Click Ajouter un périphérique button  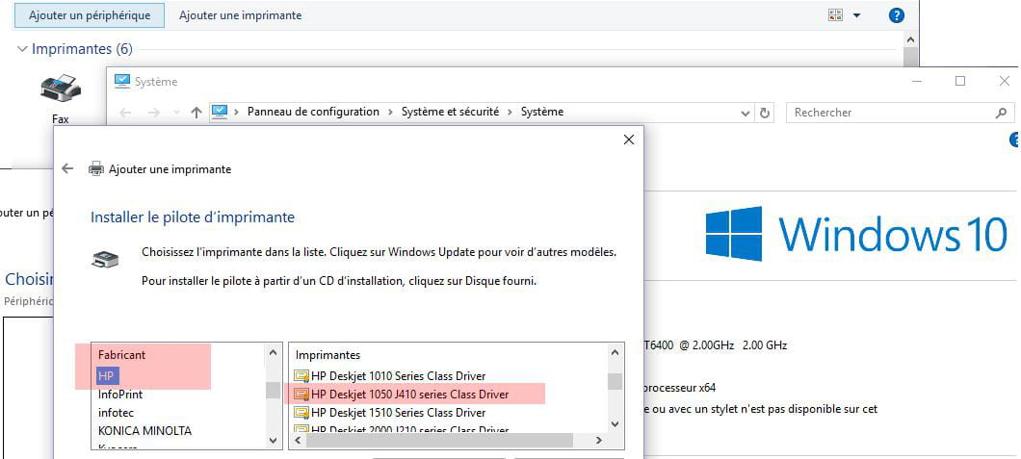coord(90,15)
